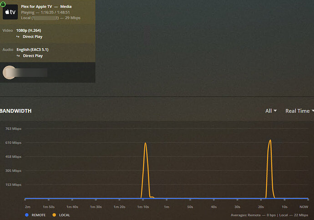Click the LOCAL legend label
The width and height of the screenshot is (314, 220).
tap(65, 215)
